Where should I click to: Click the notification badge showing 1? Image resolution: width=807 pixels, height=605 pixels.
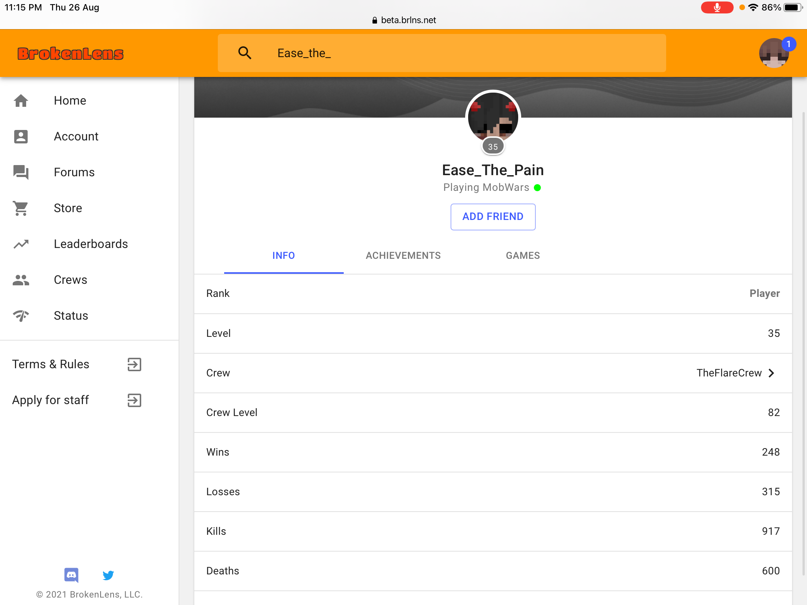click(x=789, y=44)
